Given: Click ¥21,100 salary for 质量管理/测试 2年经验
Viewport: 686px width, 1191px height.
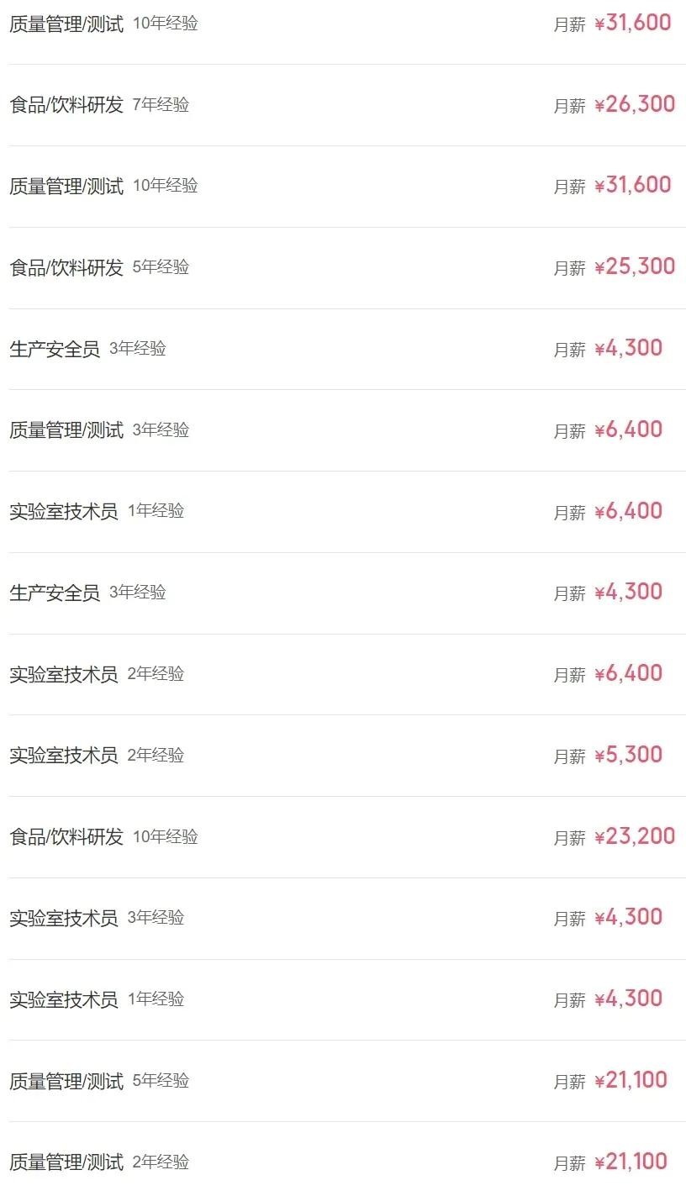Looking at the screenshot, I should tap(630, 1162).
